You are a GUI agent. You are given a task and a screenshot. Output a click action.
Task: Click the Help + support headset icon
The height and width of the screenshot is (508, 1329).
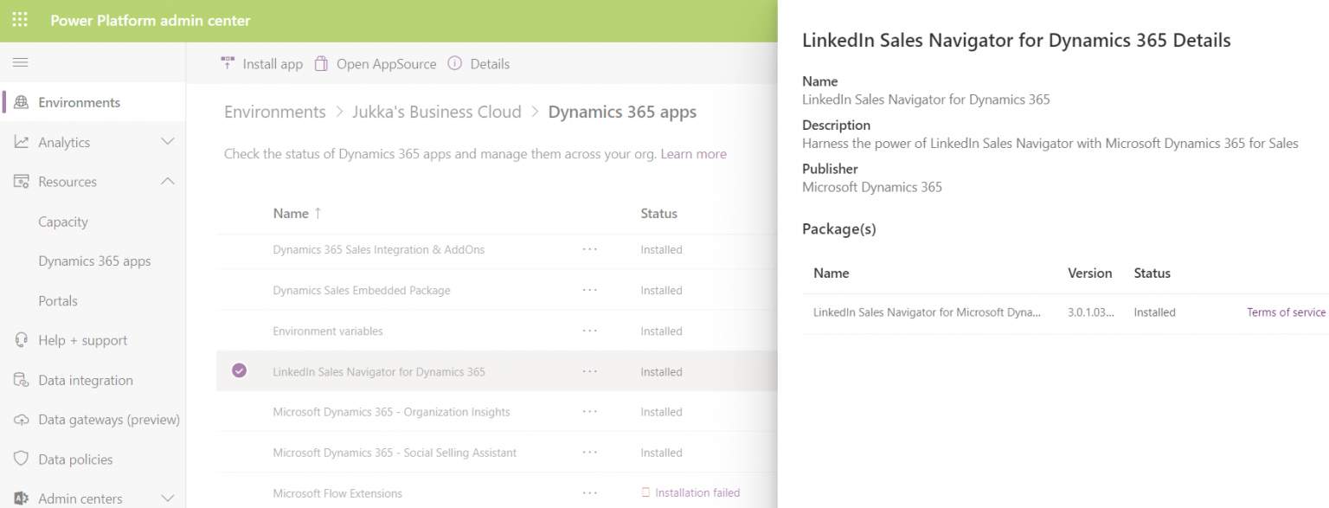(22, 340)
